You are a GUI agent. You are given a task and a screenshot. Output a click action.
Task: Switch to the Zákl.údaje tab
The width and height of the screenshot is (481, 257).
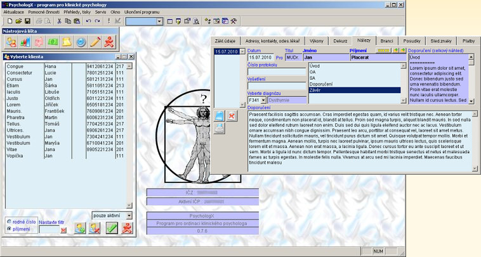(225, 41)
